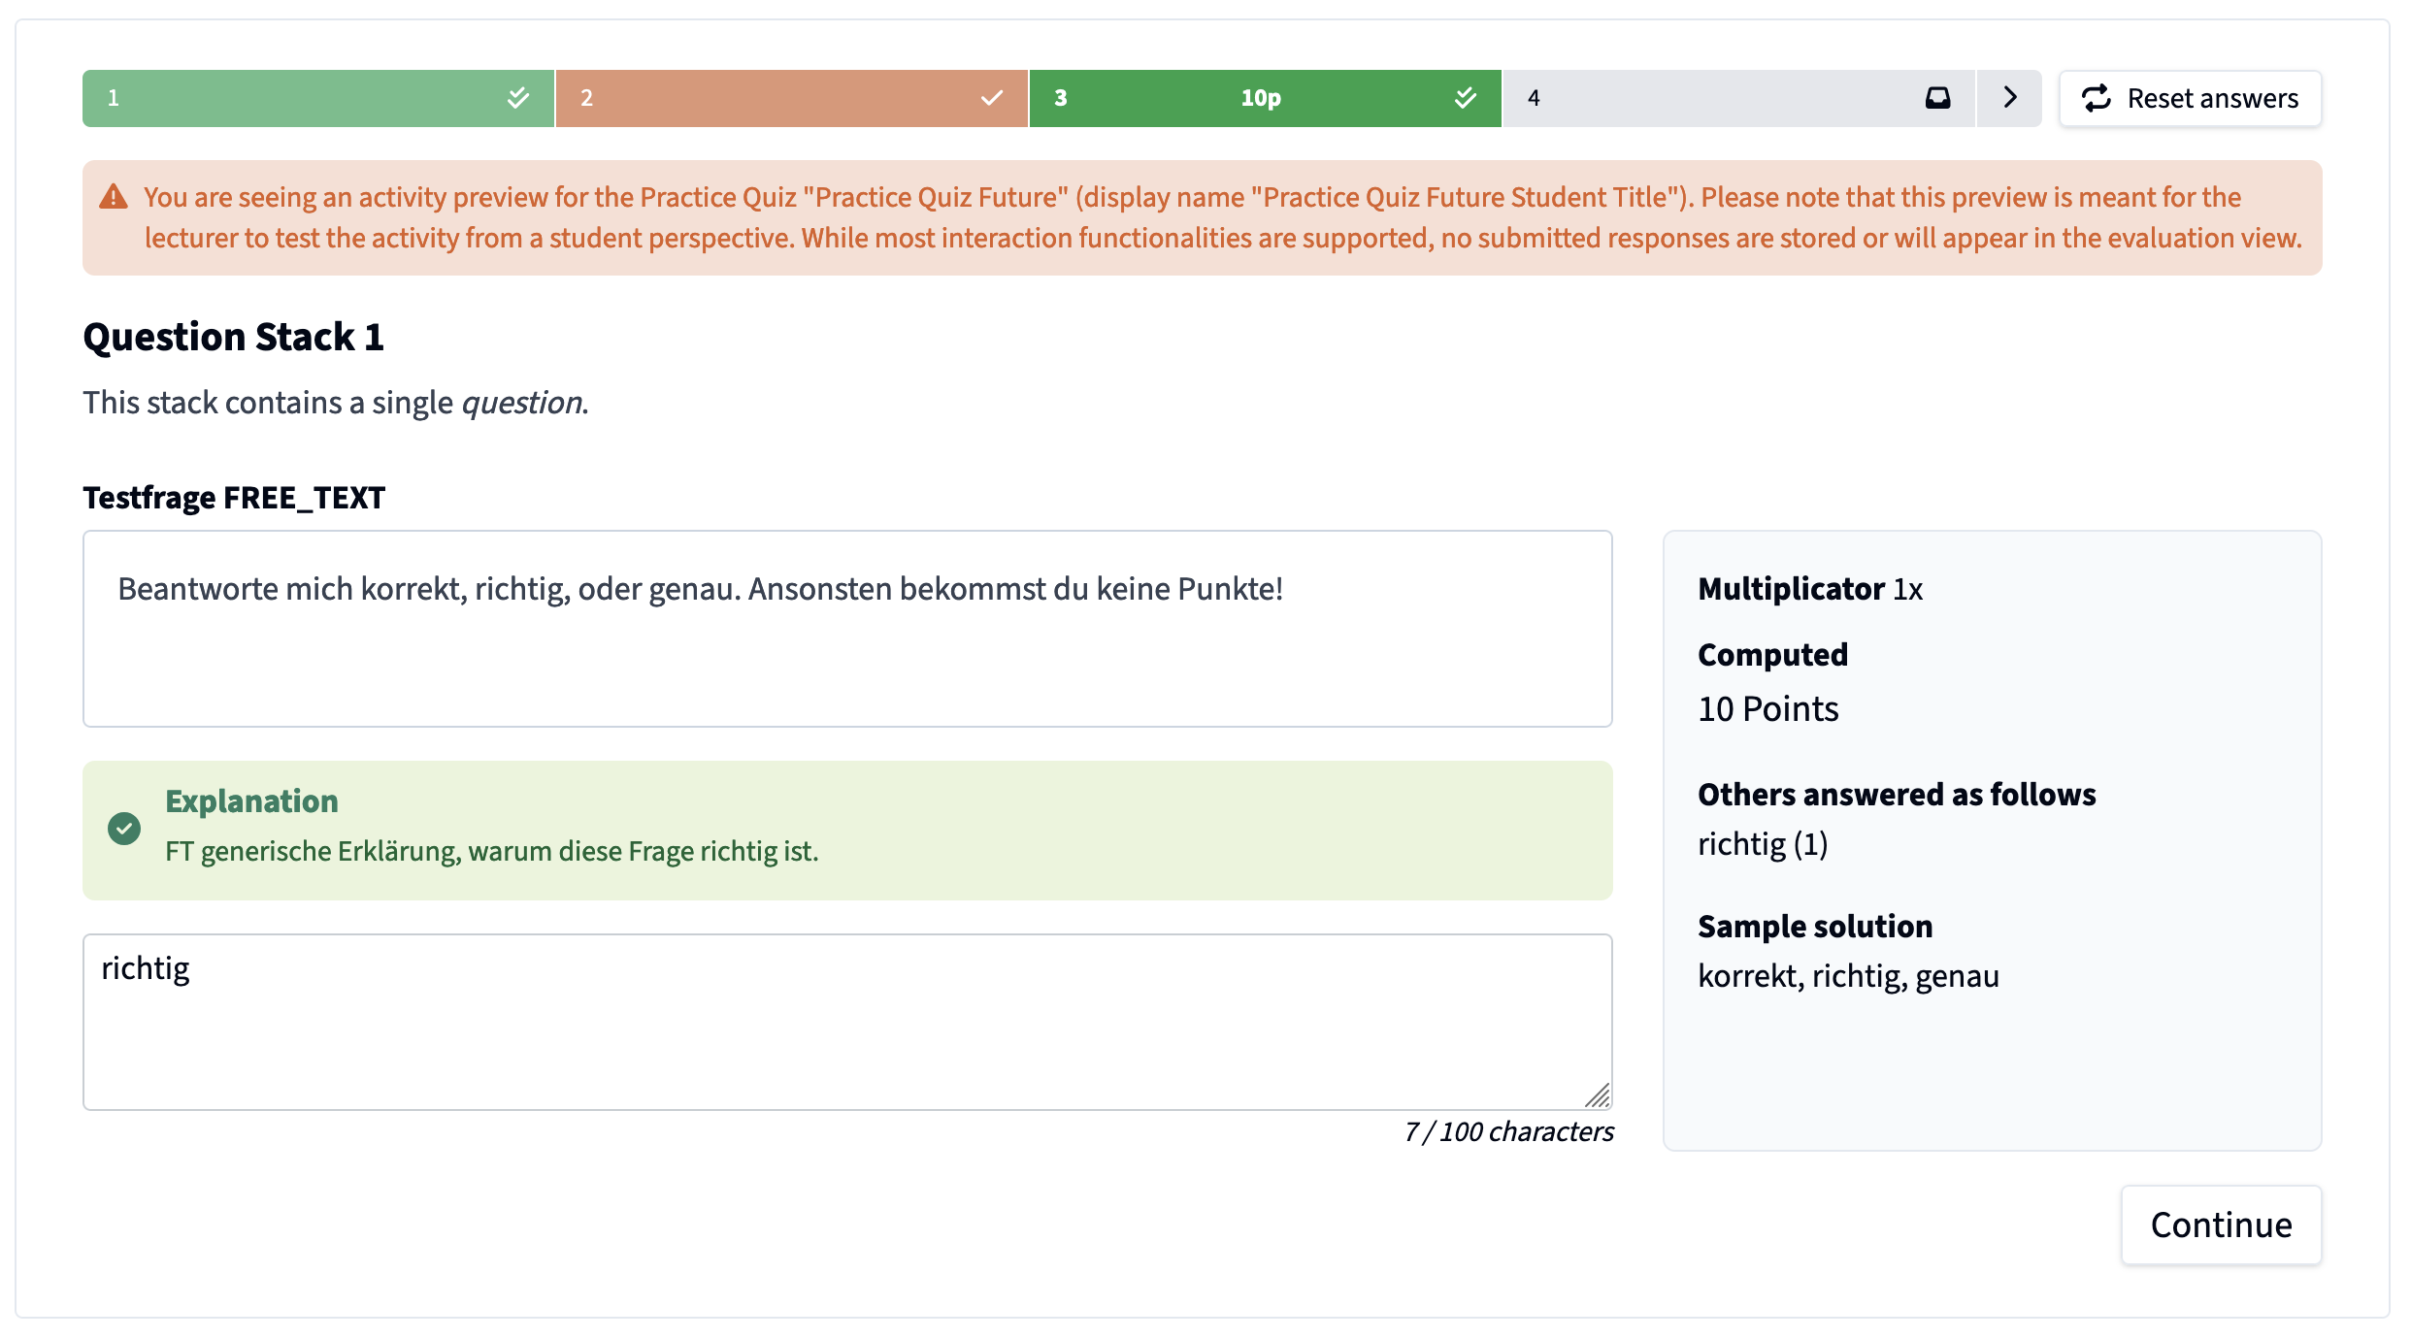Click the 10p points label
Viewport: 2411px width, 1339px height.
pyautogui.click(x=1260, y=98)
